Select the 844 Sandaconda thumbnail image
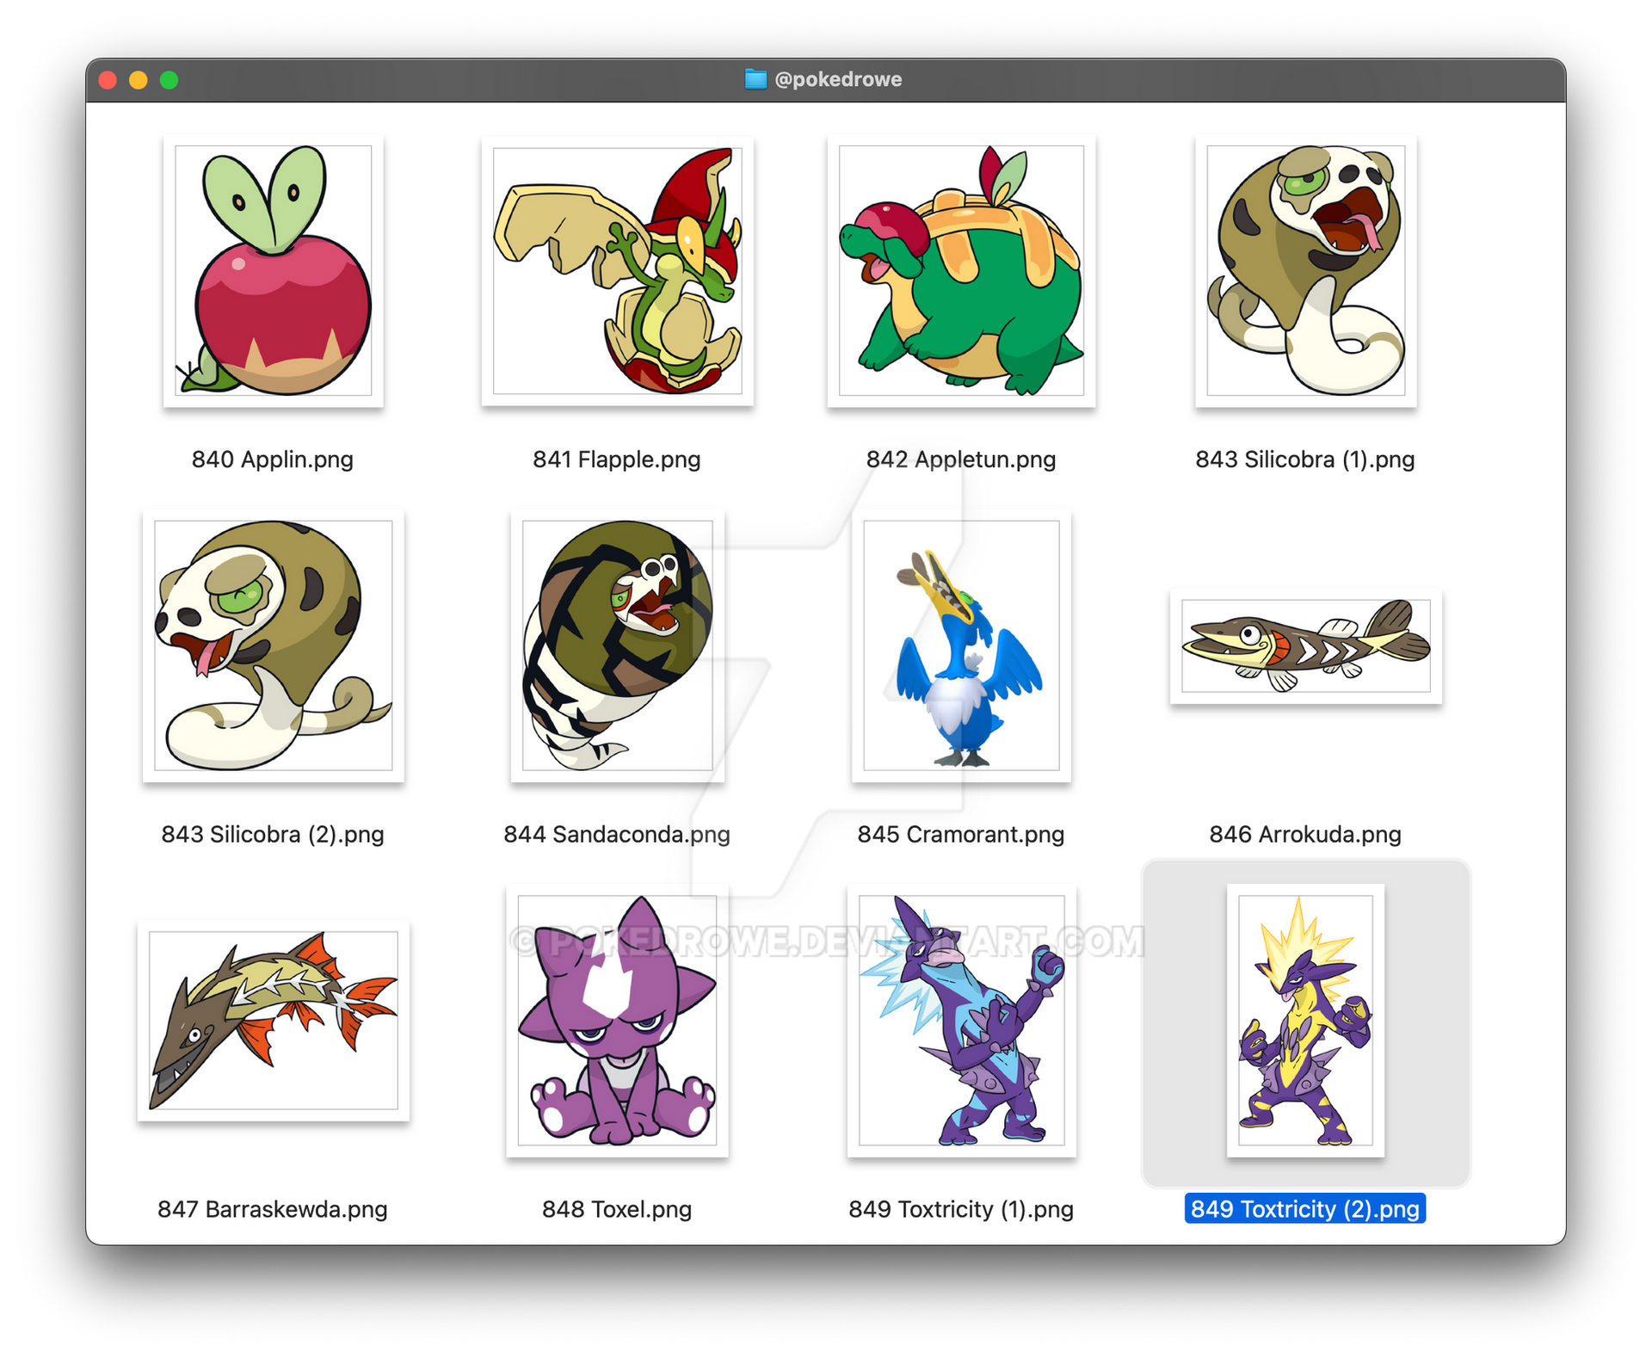This screenshot has height=1358, width=1652. coord(617,645)
